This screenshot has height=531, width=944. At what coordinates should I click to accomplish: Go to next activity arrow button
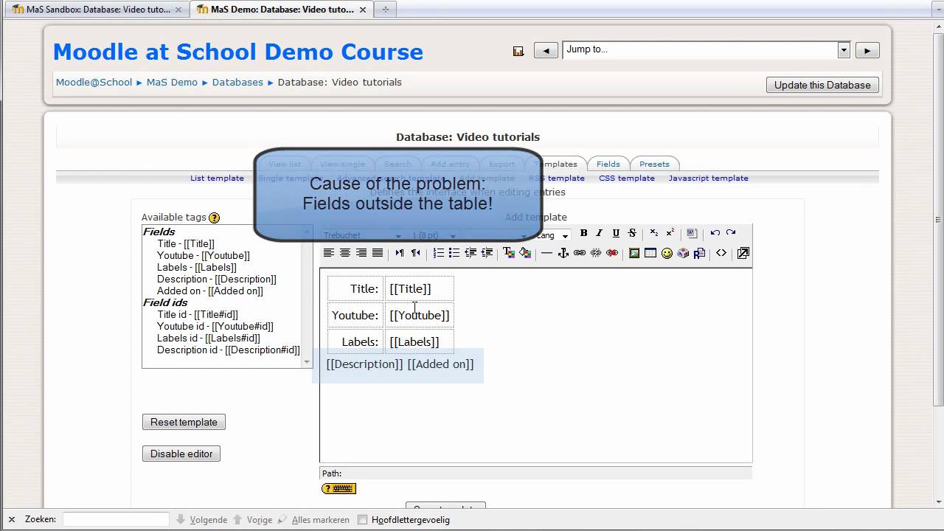(867, 51)
